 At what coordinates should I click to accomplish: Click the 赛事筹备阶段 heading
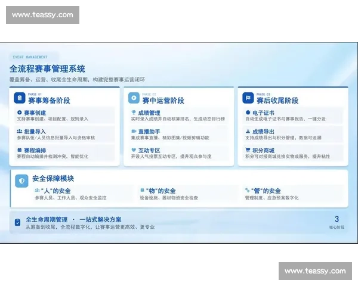coord(49,101)
